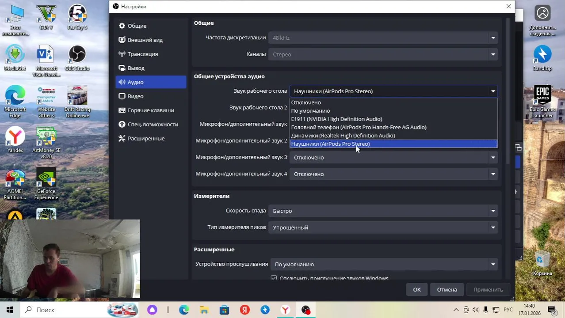
Task: Switch the РУС input language indicator
Action: coord(508,310)
